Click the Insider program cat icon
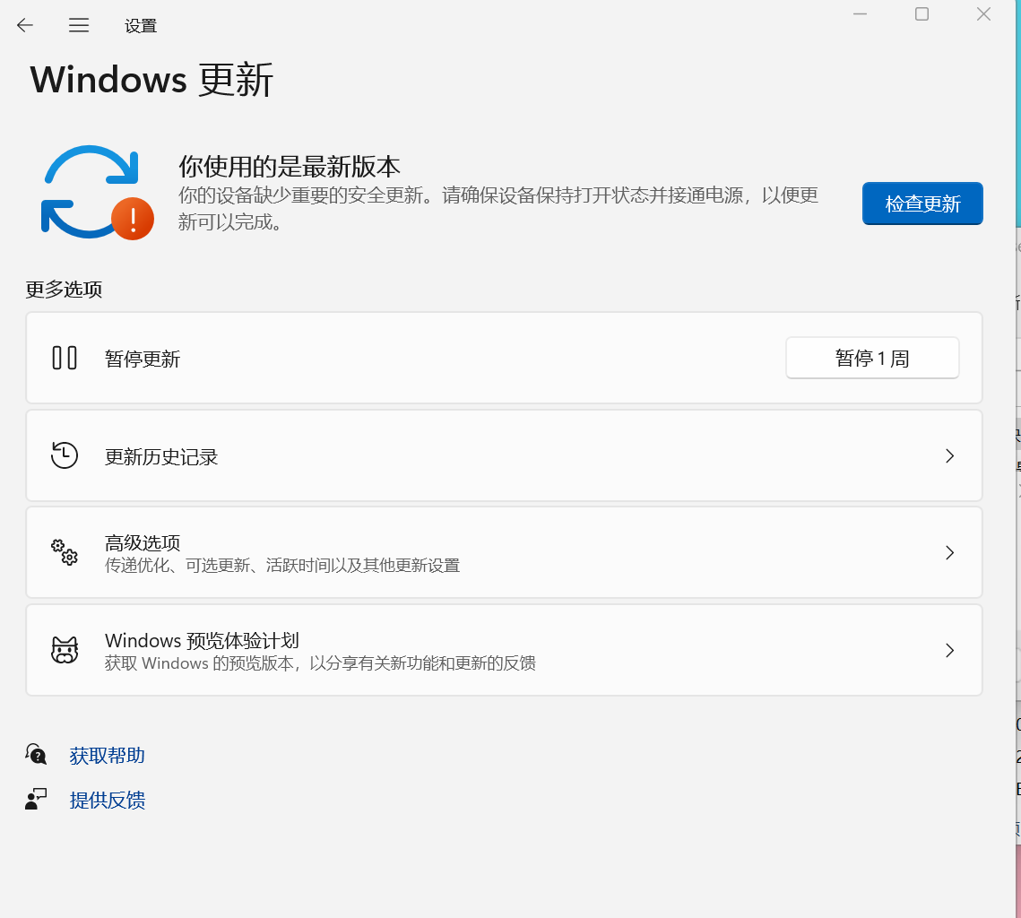The width and height of the screenshot is (1021, 918). pos(65,650)
